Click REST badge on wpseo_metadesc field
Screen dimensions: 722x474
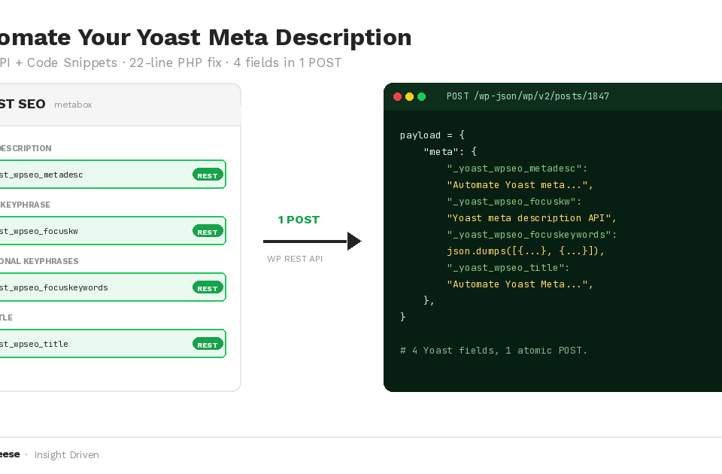tap(208, 175)
